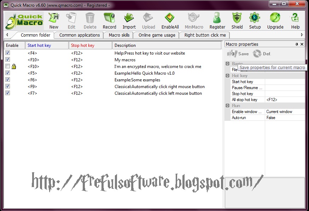Enable the encrypted macro checkbox
The image size is (309, 211).
point(7,66)
